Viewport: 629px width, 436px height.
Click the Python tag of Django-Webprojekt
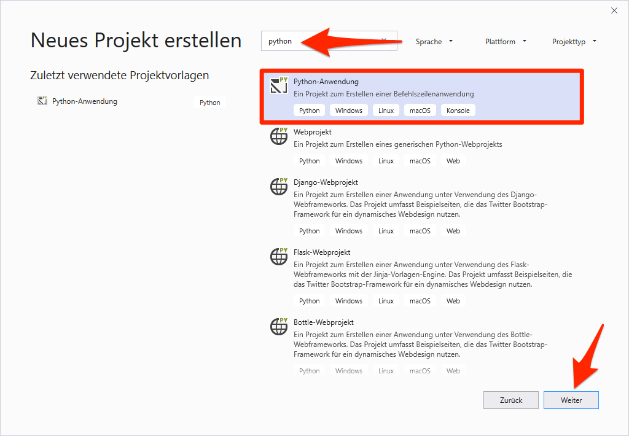[310, 231]
